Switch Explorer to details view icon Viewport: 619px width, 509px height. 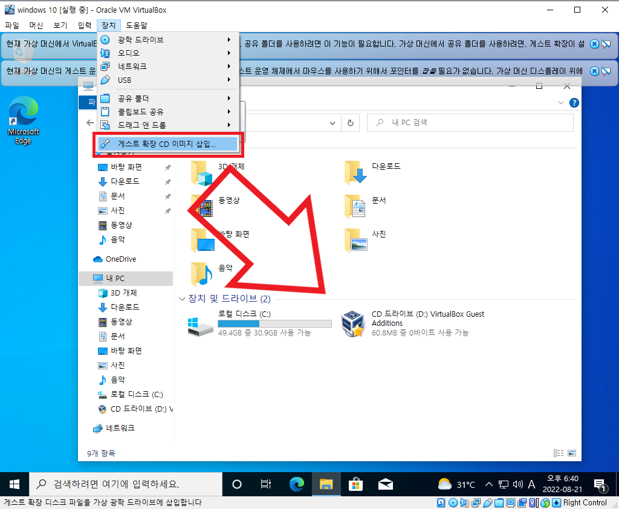tap(558, 453)
